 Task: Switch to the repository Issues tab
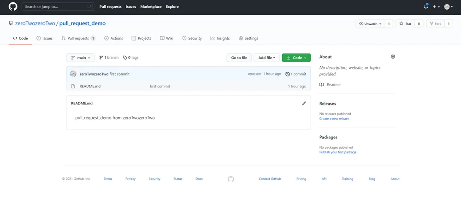click(44, 38)
